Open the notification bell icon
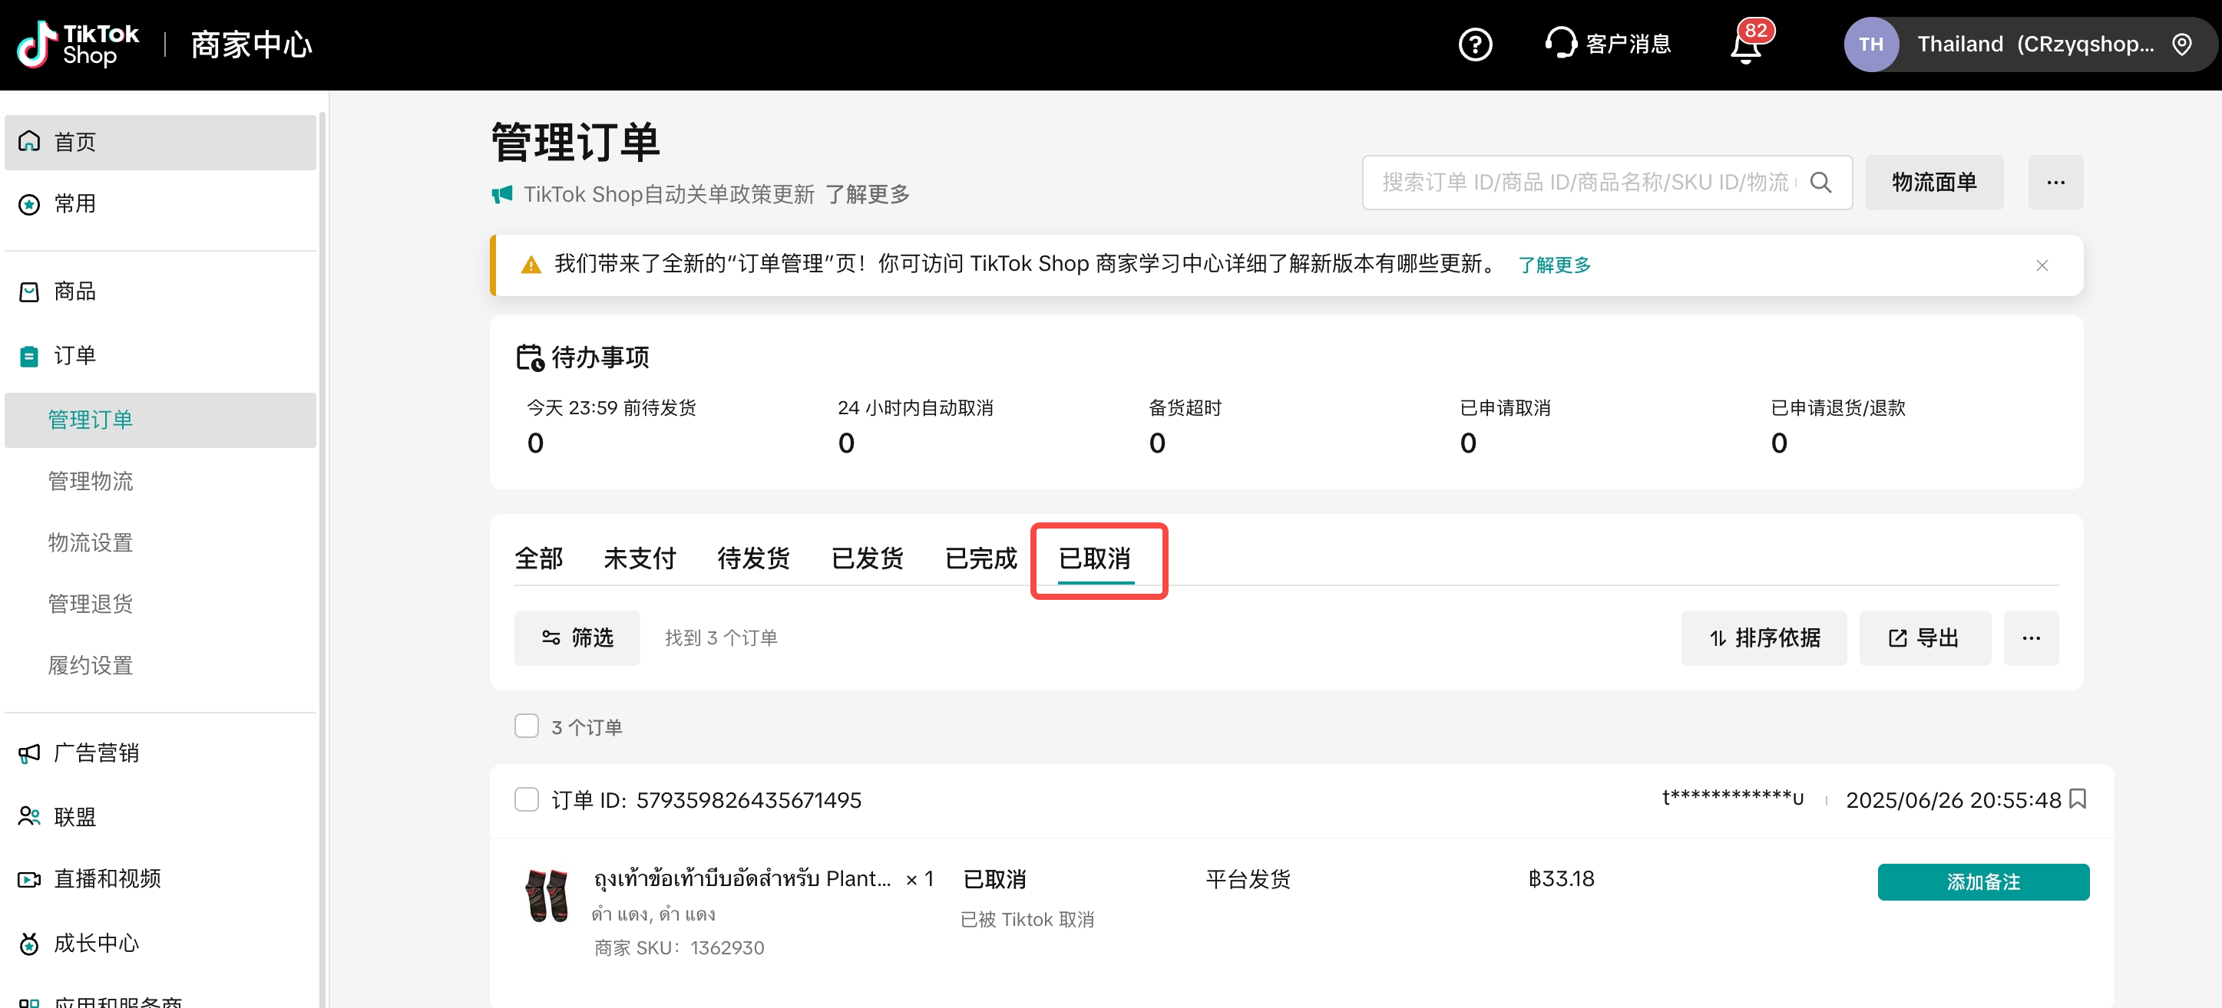Image resolution: width=2222 pixels, height=1008 pixels. (1745, 47)
